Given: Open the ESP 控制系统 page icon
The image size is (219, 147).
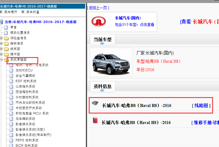Looking at the screenshot, I should coord(11,81).
